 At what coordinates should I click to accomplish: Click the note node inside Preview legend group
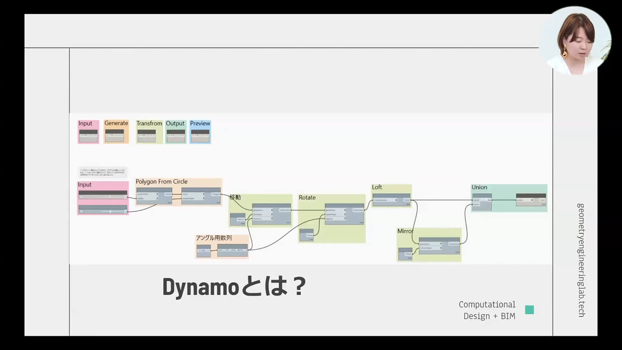pos(200,136)
